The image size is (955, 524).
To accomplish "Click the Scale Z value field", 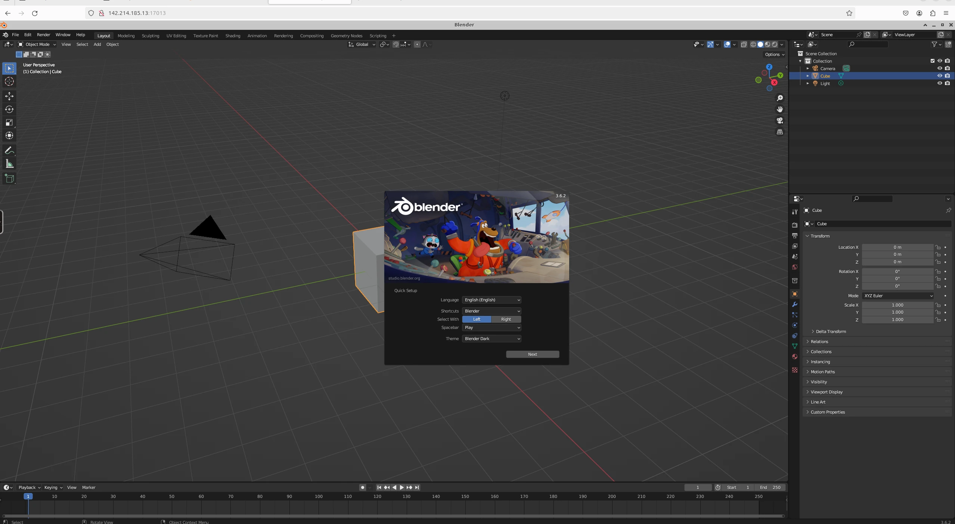I will point(897,320).
